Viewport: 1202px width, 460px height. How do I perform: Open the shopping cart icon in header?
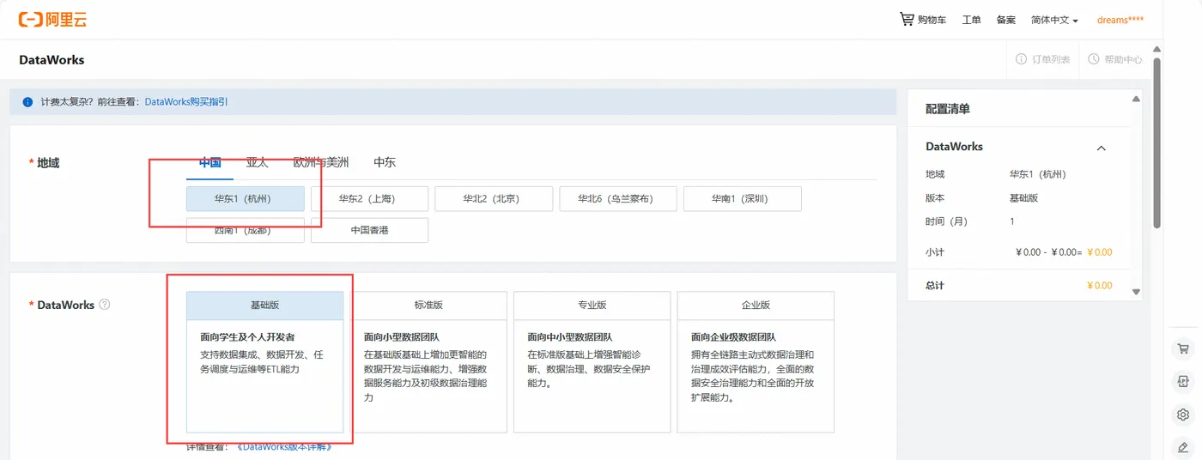tap(907, 19)
